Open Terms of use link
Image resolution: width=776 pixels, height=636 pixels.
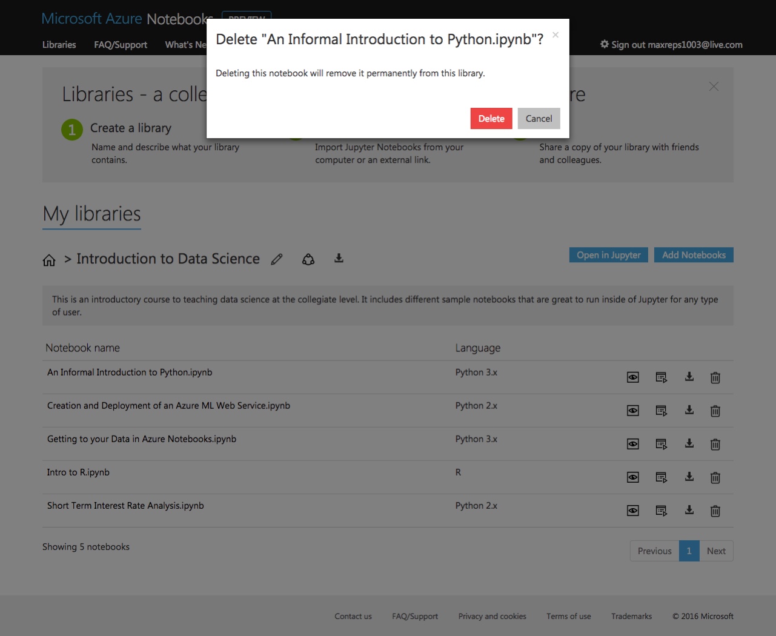569,616
